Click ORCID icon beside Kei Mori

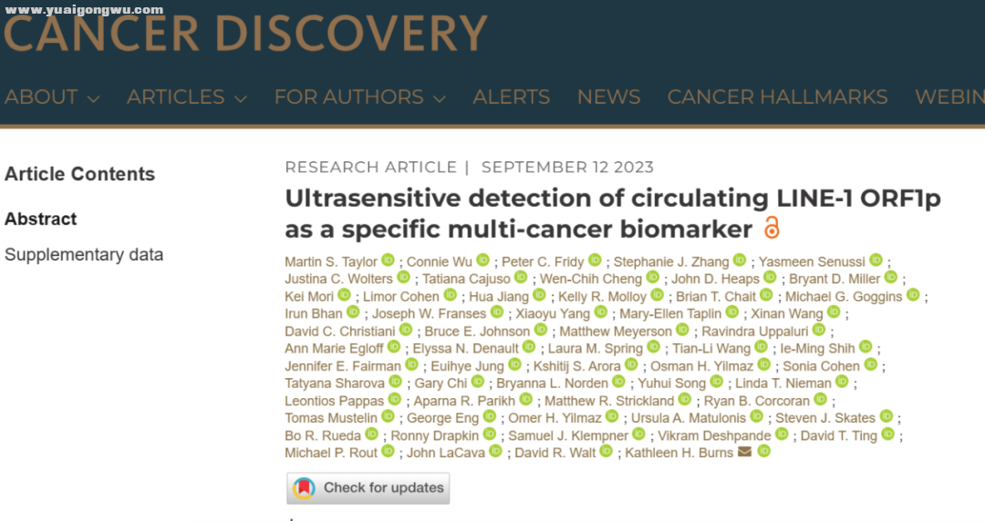pyautogui.click(x=344, y=294)
